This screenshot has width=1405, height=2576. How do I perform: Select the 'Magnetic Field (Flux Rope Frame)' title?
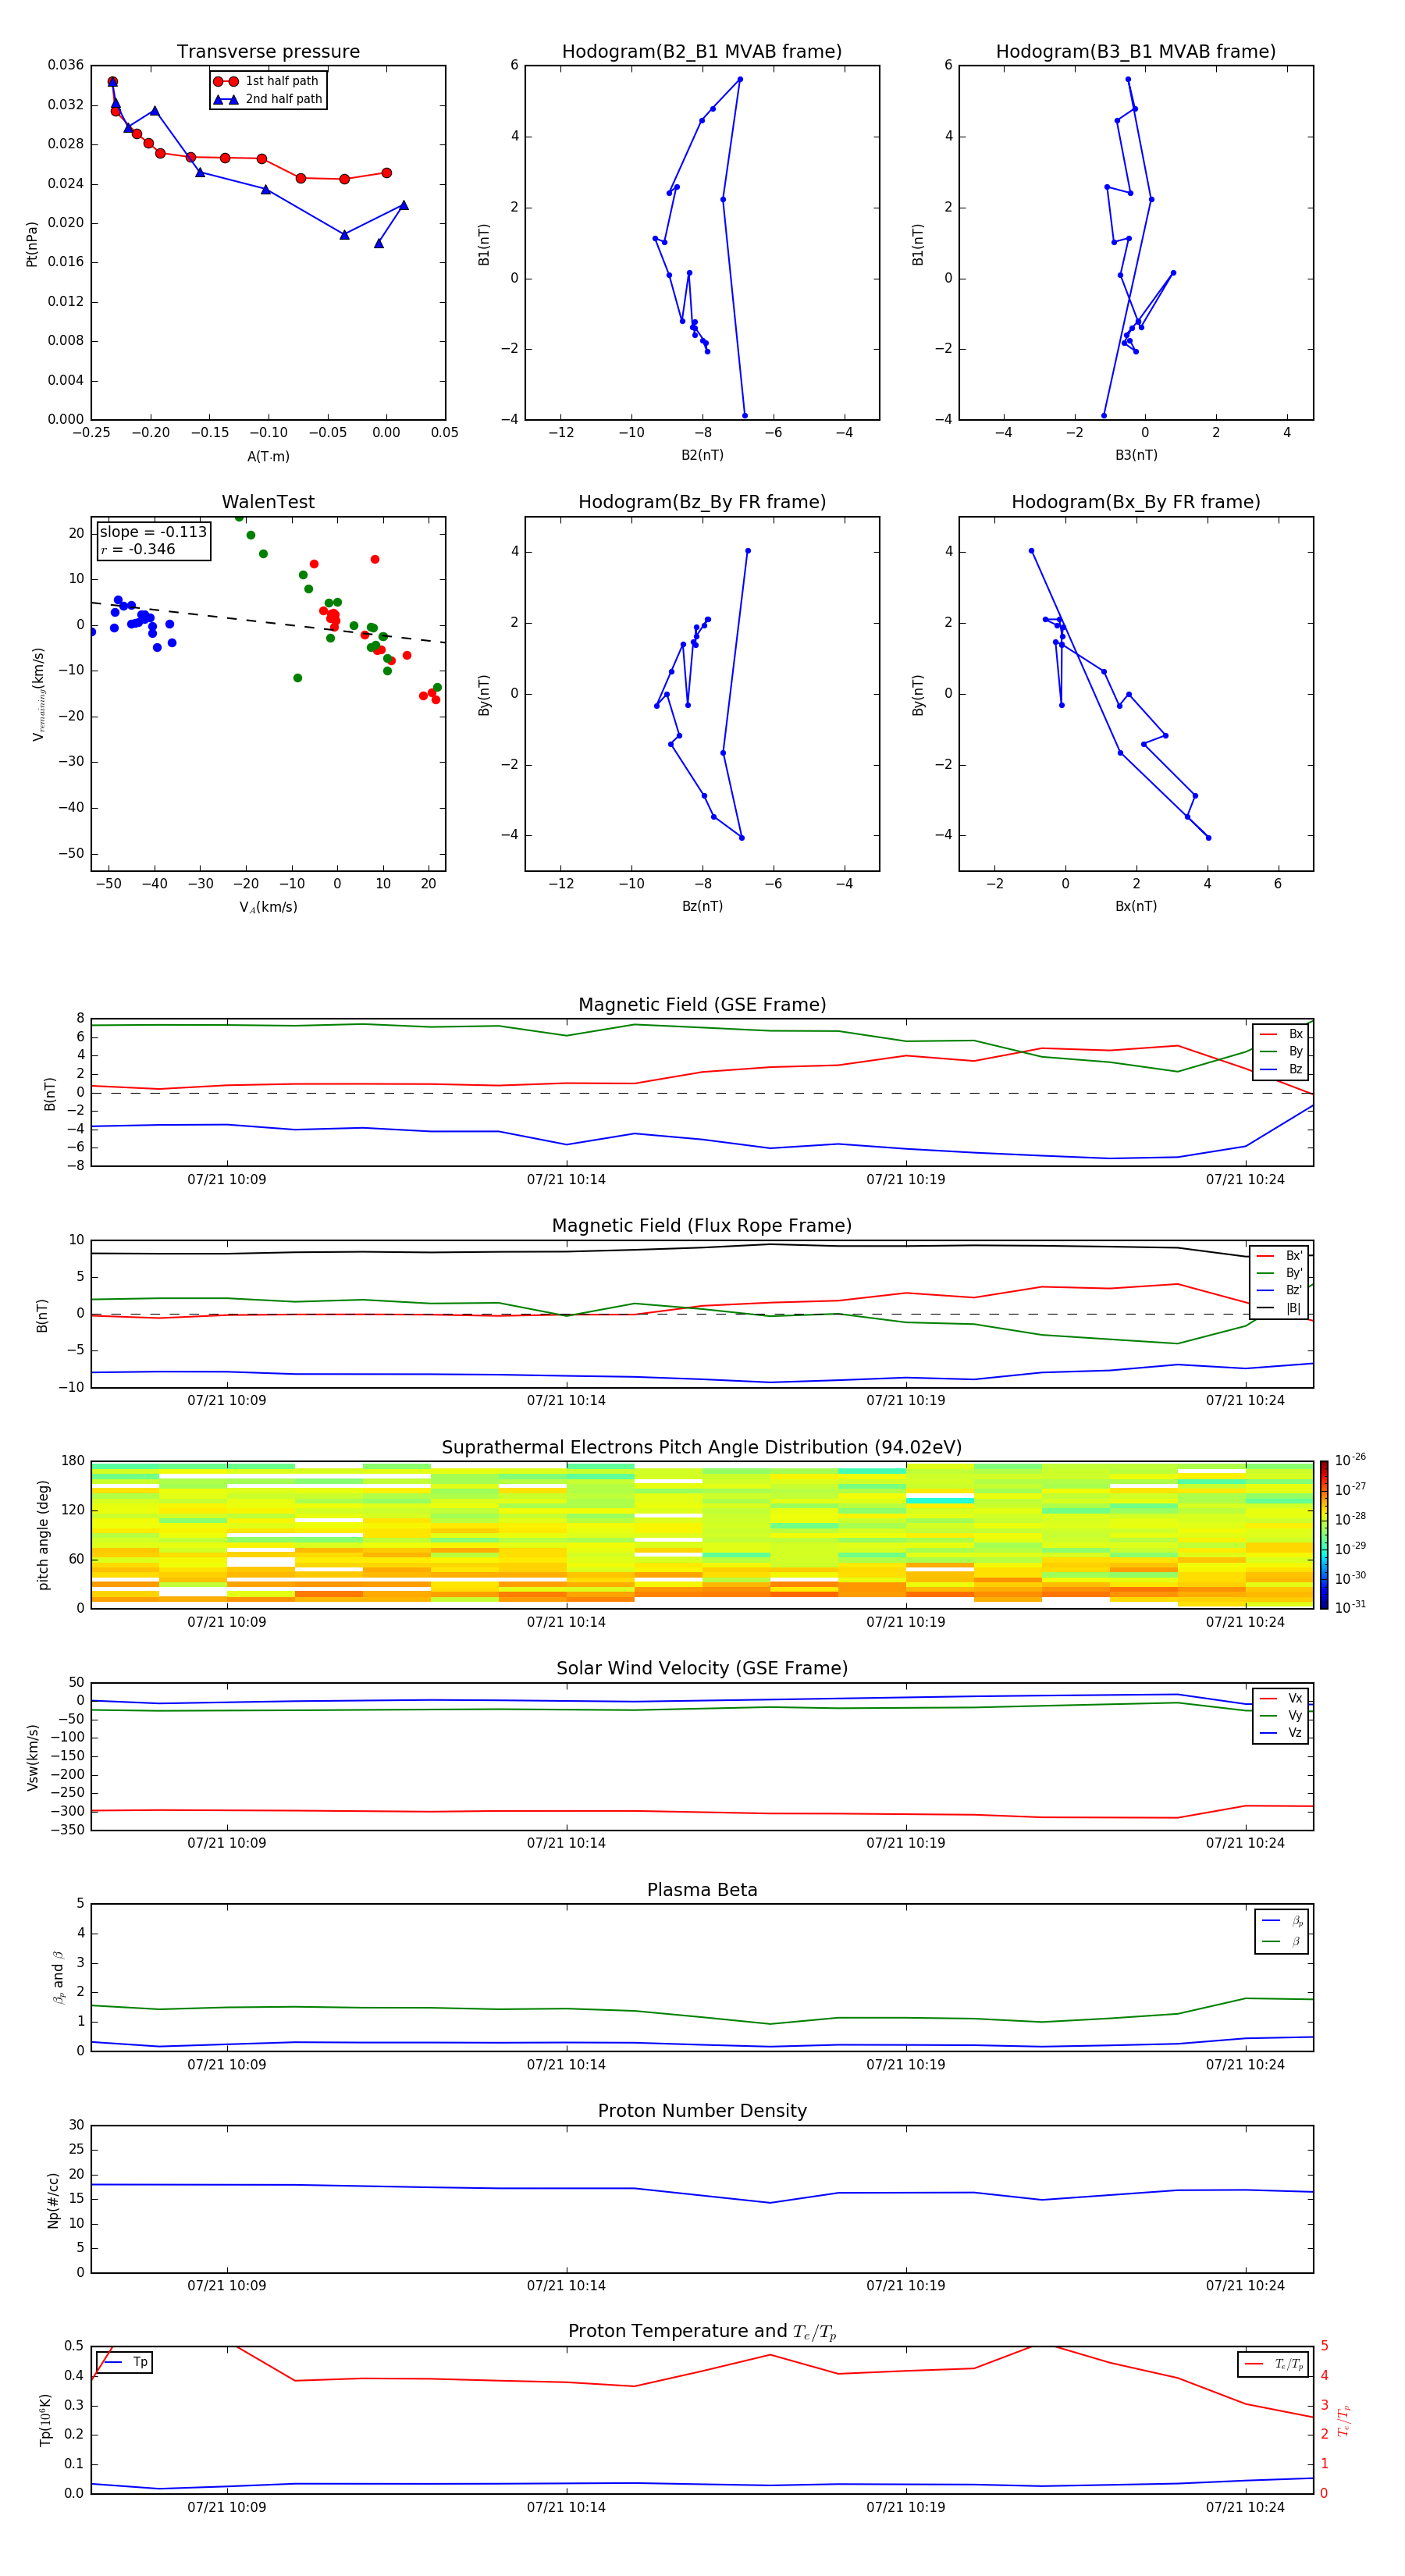[702, 1226]
